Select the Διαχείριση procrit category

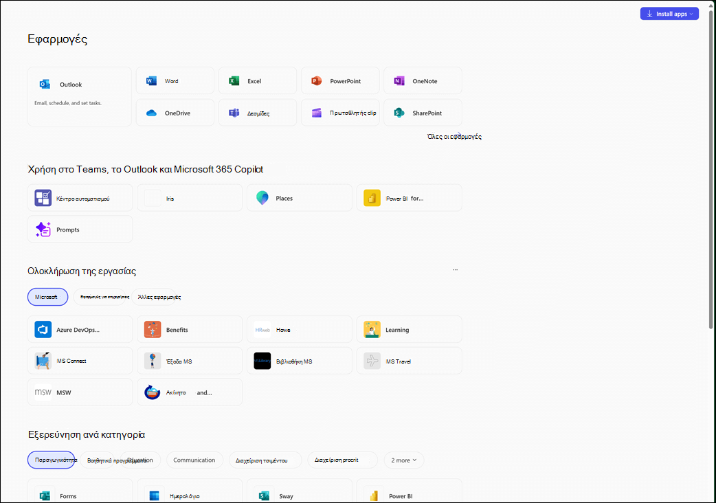click(x=342, y=460)
